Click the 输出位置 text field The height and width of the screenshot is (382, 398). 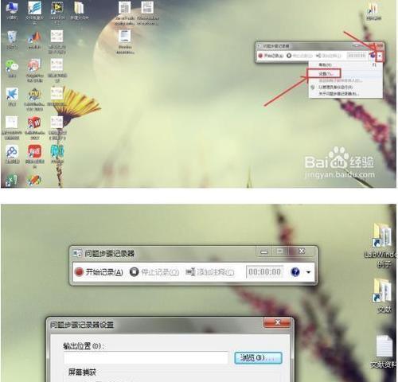tap(146, 358)
